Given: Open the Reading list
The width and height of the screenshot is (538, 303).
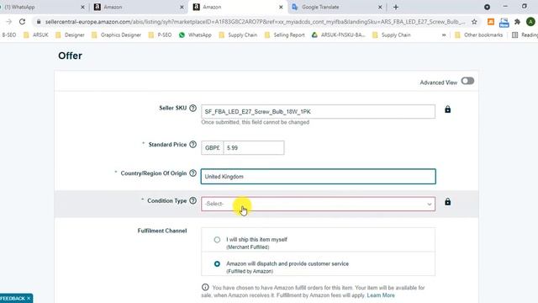Looking at the screenshot, I should point(525,35).
